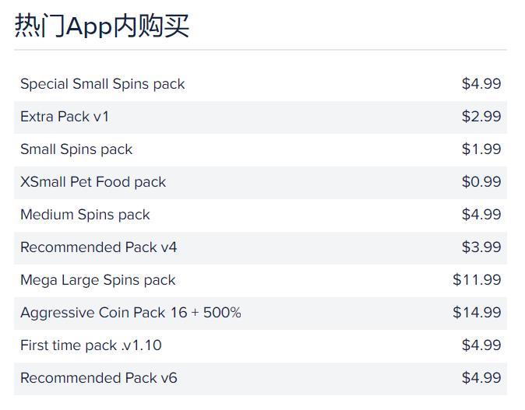The height and width of the screenshot is (410, 525).
Task: Click the $3.99 price value
Action: [x=481, y=247]
